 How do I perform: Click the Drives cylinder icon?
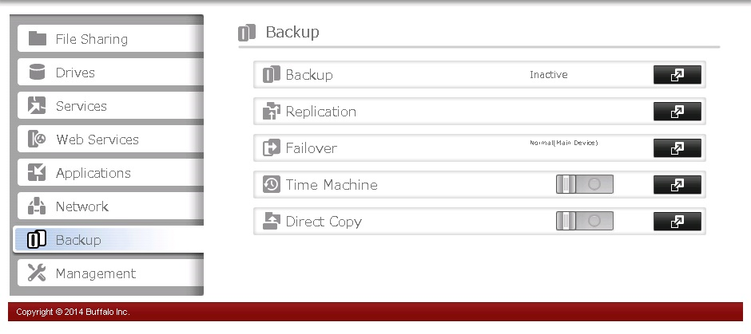pos(37,72)
